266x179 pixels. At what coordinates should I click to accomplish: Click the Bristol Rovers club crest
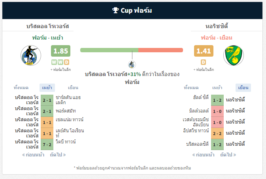(31, 55)
